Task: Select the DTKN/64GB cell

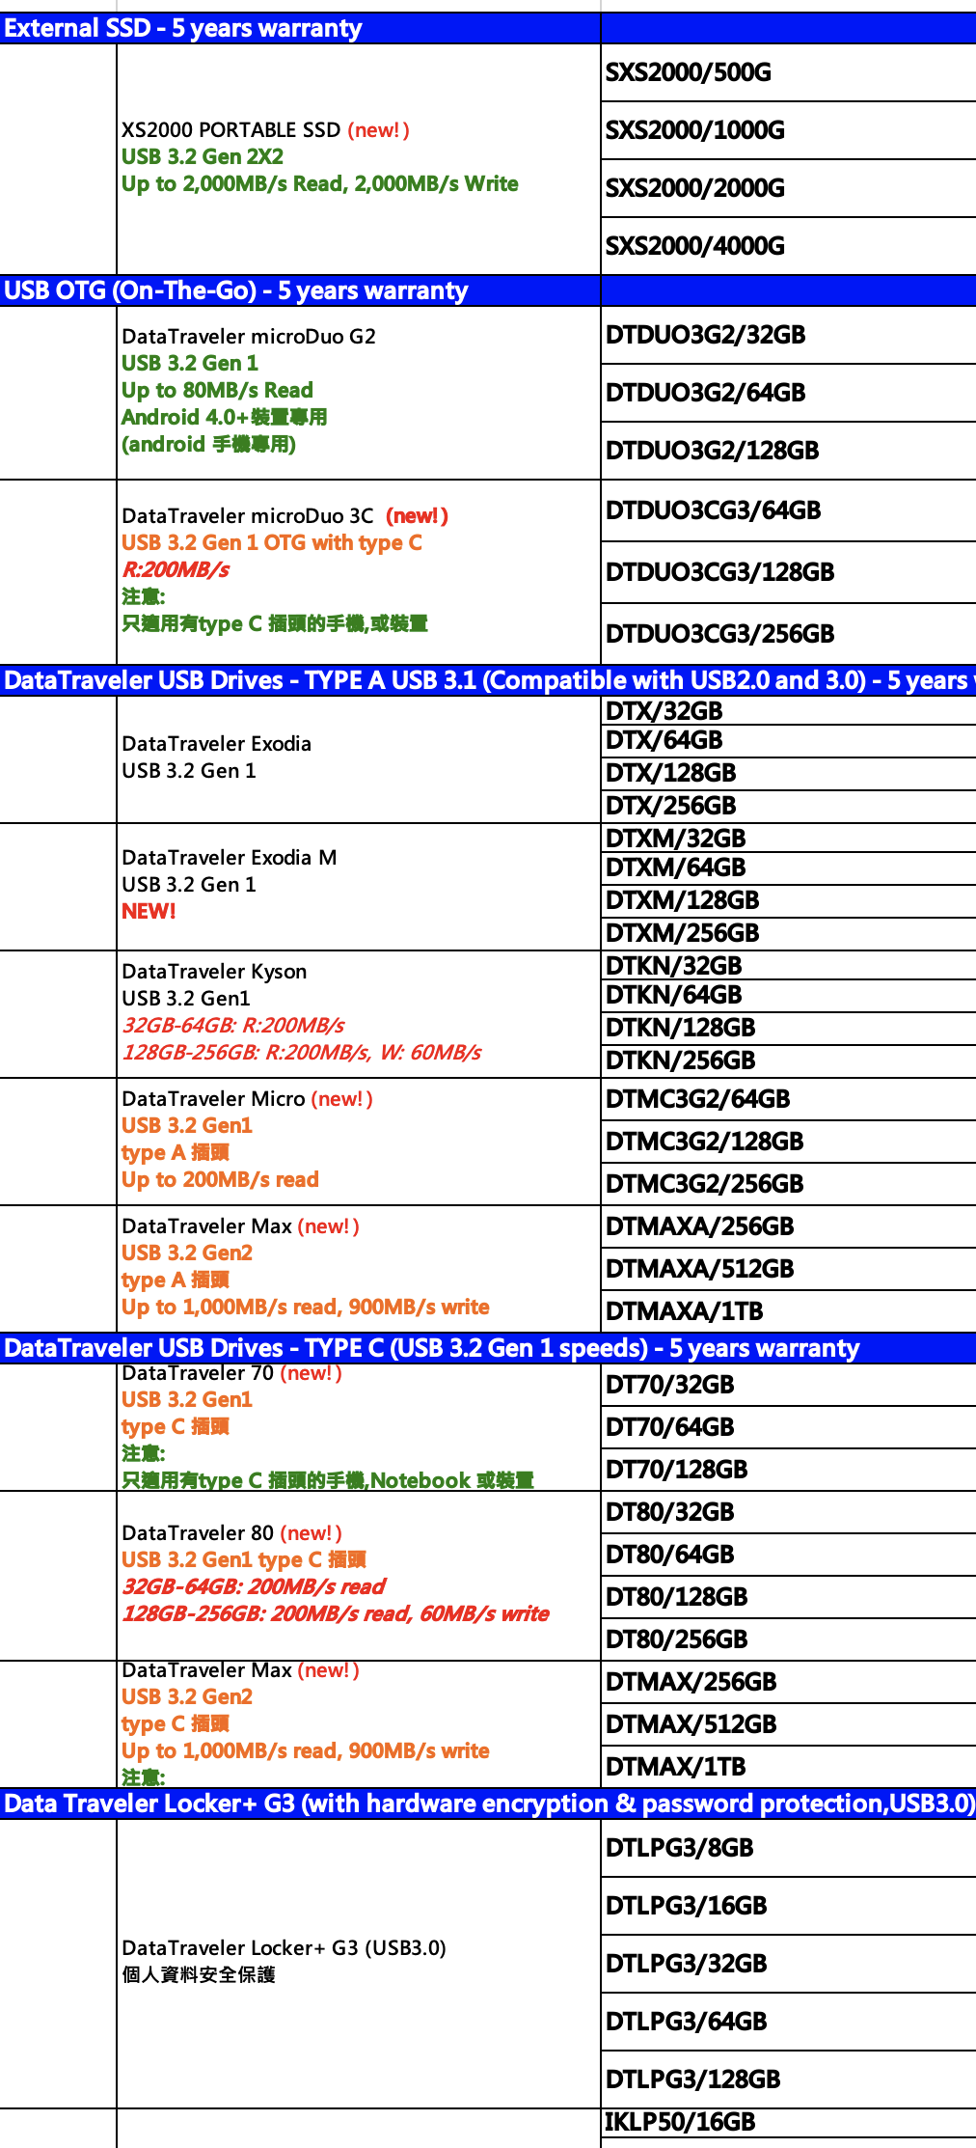Action: click(x=788, y=996)
